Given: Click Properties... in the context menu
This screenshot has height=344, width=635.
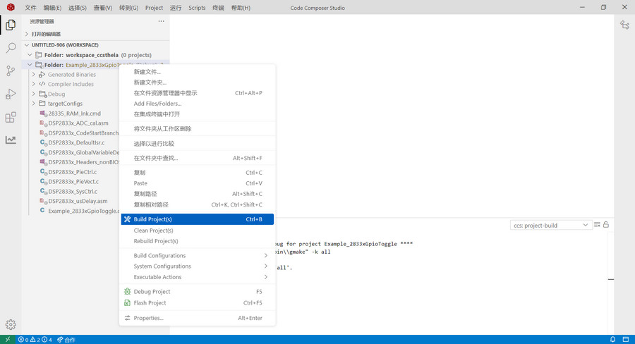Looking at the screenshot, I should click(148, 318).
